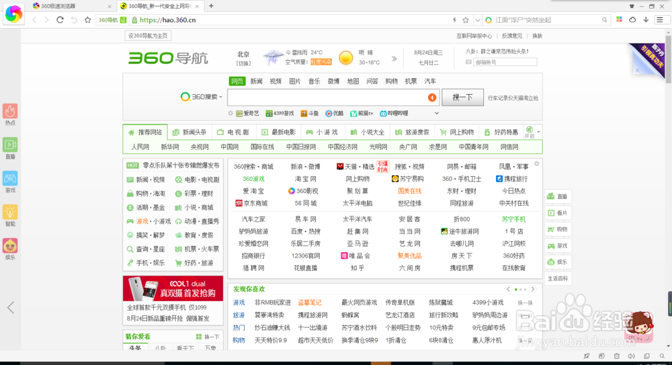Viewport: 672px width, 365px height.
Task: Click 换一下 in 猜你爱看
Action: 208,337
